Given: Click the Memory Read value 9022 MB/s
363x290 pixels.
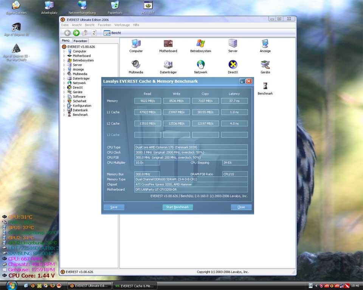Looking at the screenshot, I should click(147, 101).
